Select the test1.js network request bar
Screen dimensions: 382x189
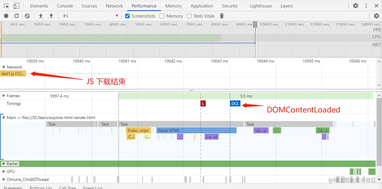pos(13,74)
